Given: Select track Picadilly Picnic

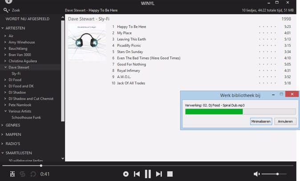Looking at the screenshot, I should (x=129, y=45).
